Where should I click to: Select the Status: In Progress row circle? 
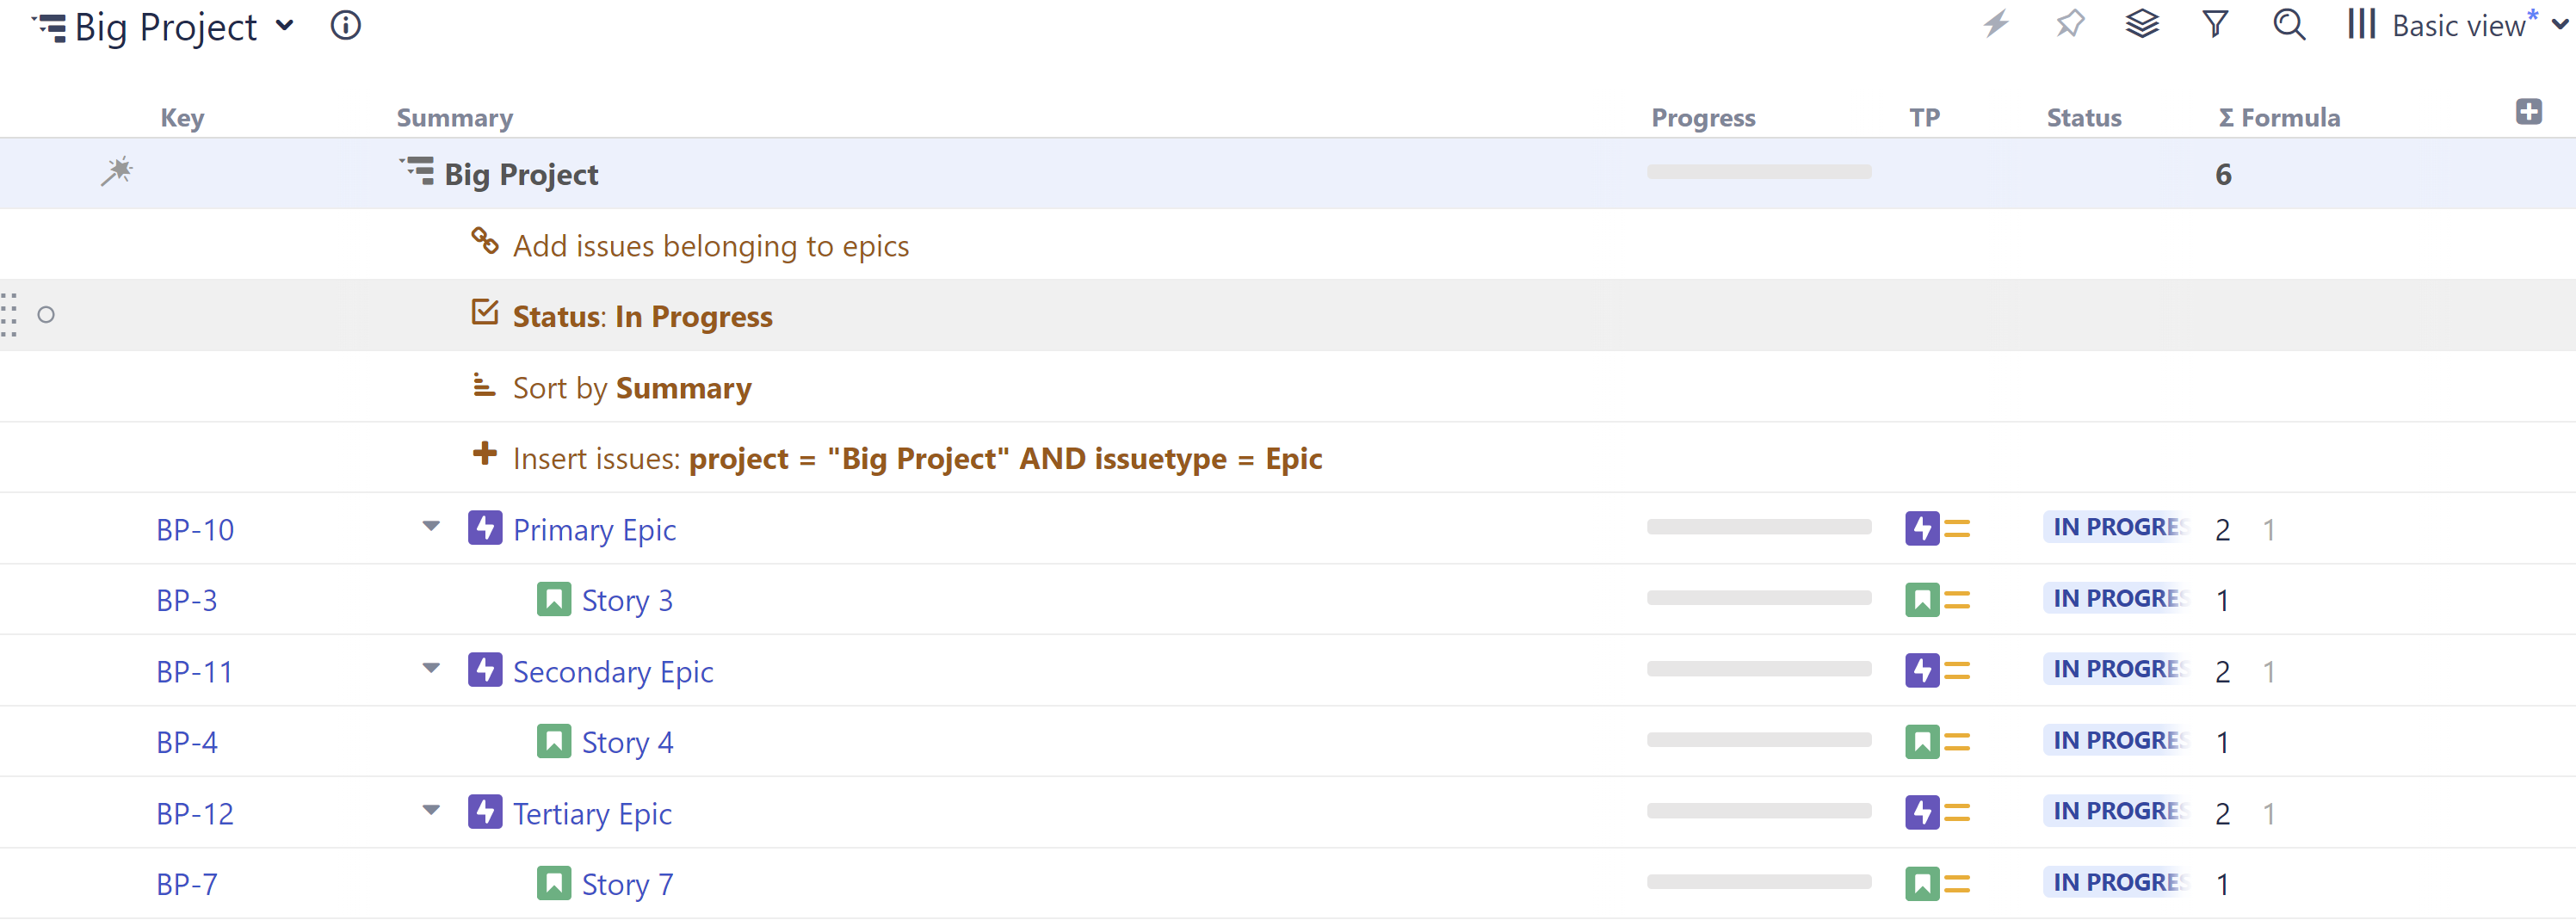(46, 315)
